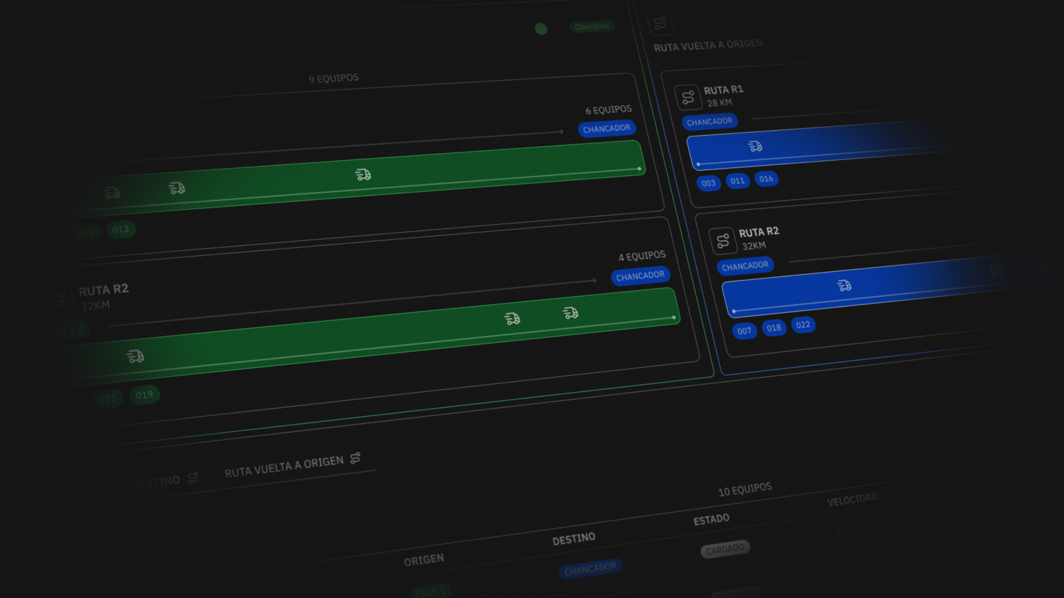Click the truck left of the rightmost on lower green bar
Viewport: 1064px width, 598px height.
pos(512,318)
